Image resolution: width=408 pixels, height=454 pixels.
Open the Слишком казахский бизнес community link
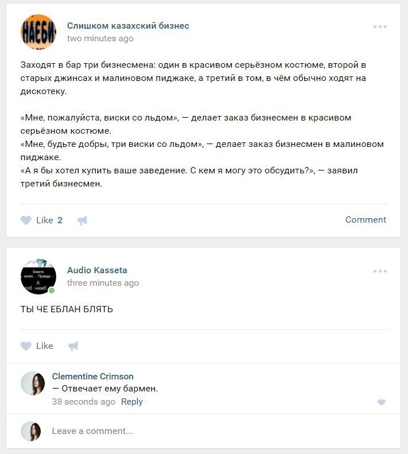click(128, 25)
